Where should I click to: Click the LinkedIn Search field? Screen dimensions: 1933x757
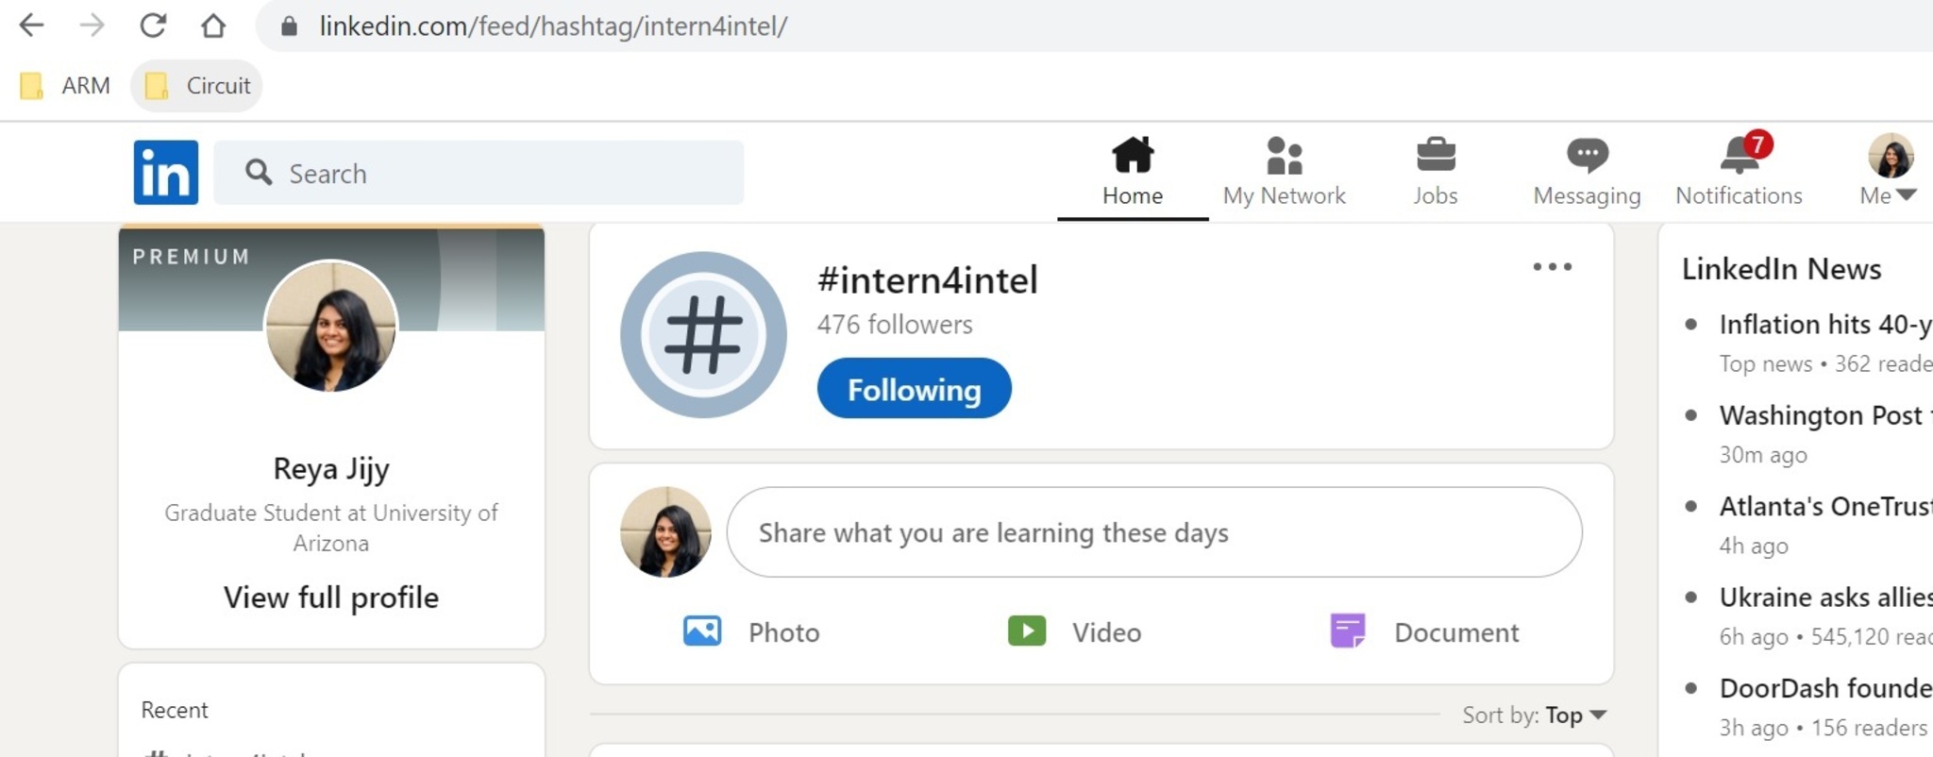click(479, 173)
